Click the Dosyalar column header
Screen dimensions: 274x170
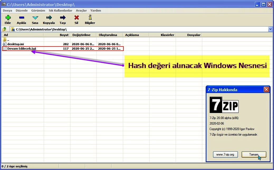(x=189, y=35)
